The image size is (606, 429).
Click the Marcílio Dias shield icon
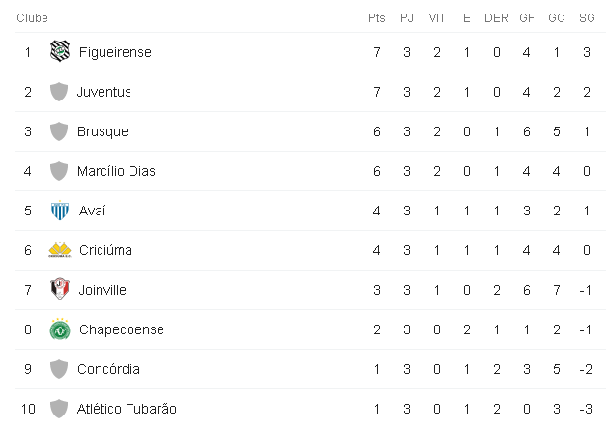coord(59,171)
